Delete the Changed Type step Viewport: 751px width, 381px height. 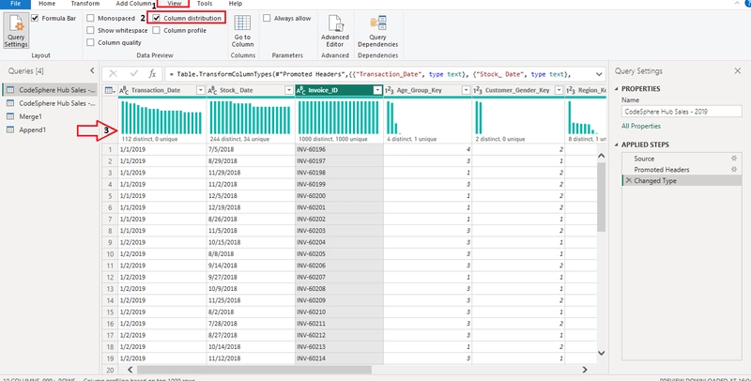pyautogui.click(x=628, y=181)
